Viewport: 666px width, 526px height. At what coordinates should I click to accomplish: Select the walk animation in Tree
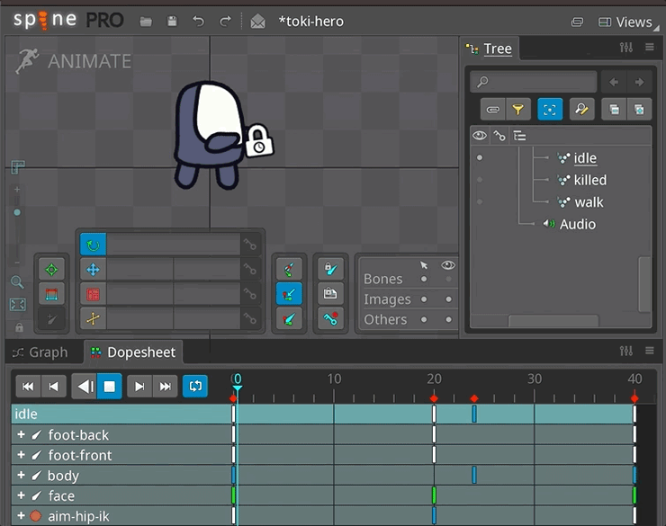[589, 202]
